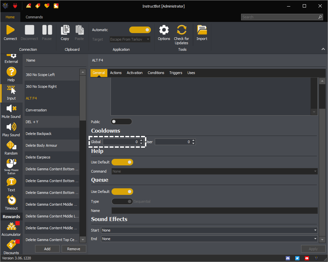
Task: Toggle the Automatic application switch
Action: tap(140, 30)
